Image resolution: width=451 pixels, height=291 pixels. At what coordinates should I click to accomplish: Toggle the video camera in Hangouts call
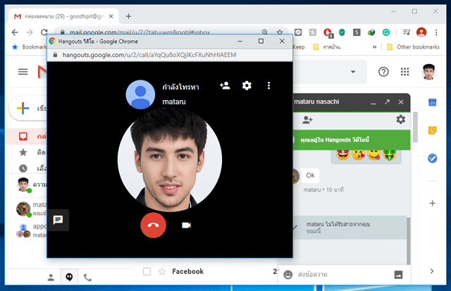point(186,225)
